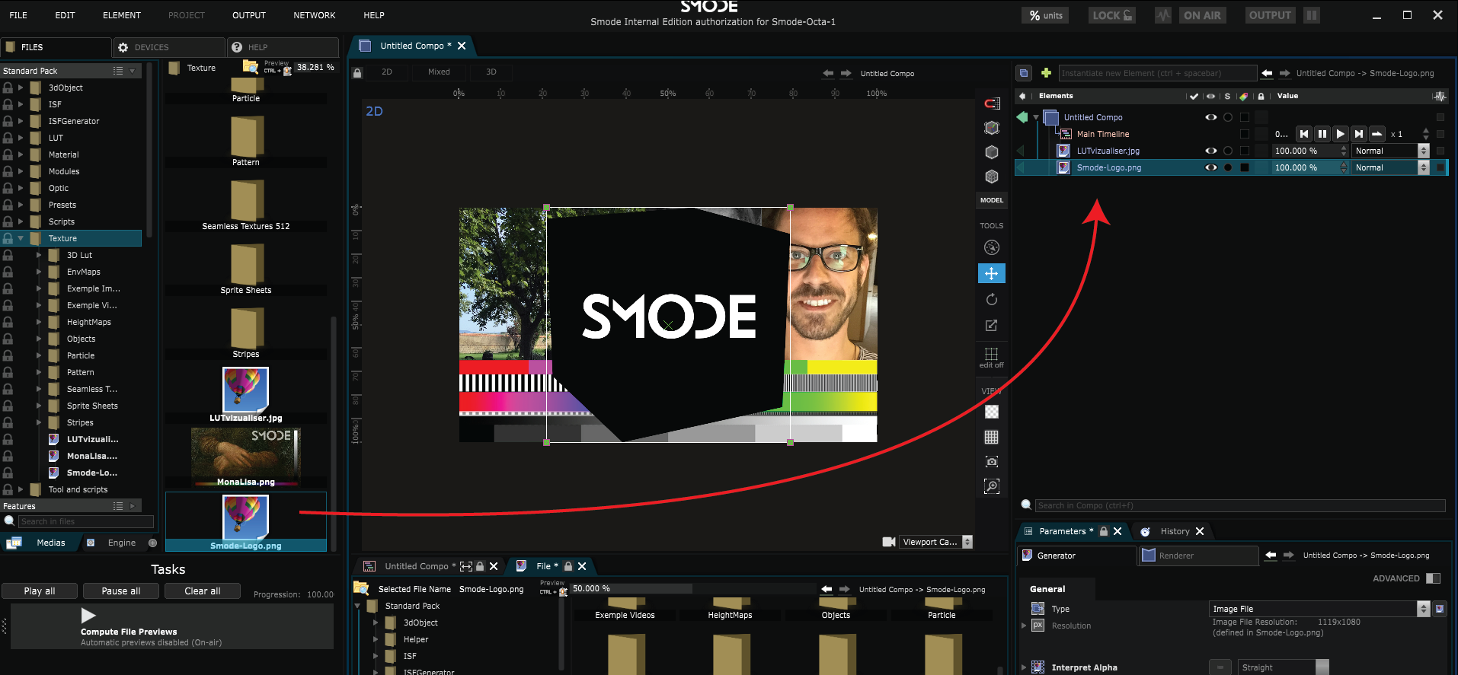1458x675 pixels.
Task: Toggle the checkerboard transparency view icon
Action: click(991, 412)
